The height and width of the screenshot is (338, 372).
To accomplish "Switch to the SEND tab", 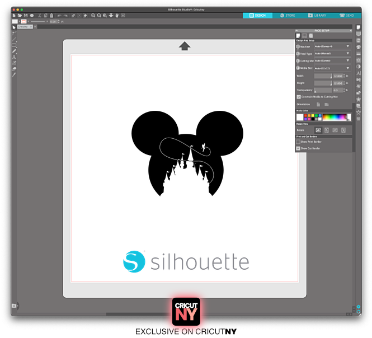I will 347,16.
